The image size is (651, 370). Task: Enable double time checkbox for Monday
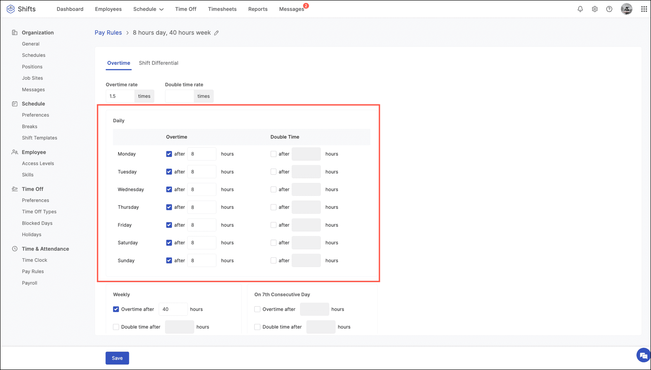click(273, 154)
